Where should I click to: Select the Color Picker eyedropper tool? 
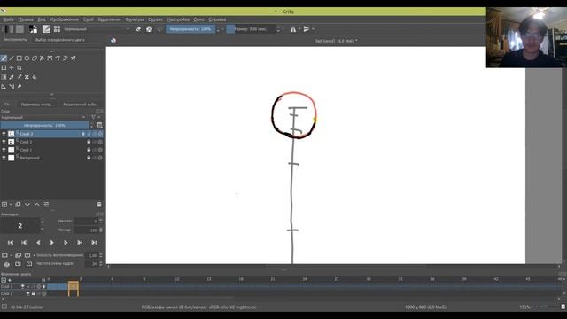coord(12,77)
